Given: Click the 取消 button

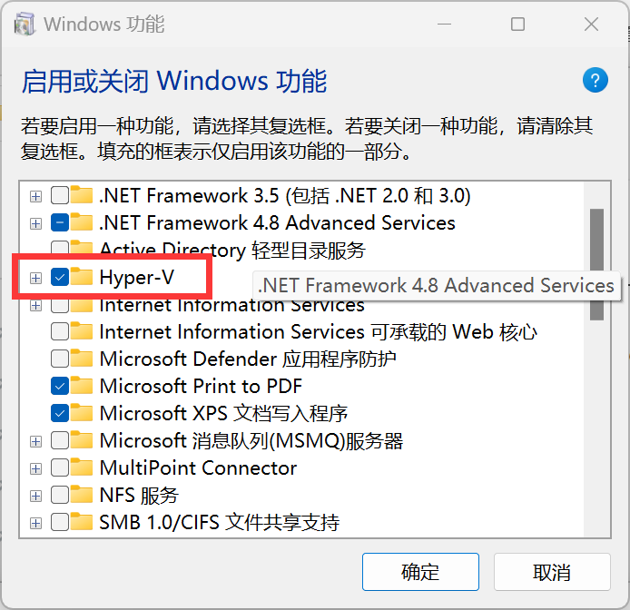Looking at the screenshot, I should 552,572.
